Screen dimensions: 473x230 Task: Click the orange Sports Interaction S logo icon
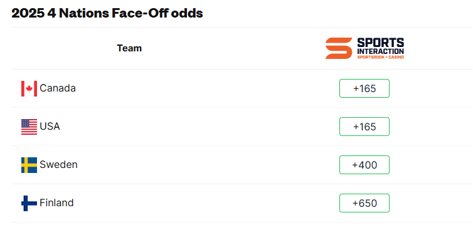pyautogui.click(x=339, y=48)
